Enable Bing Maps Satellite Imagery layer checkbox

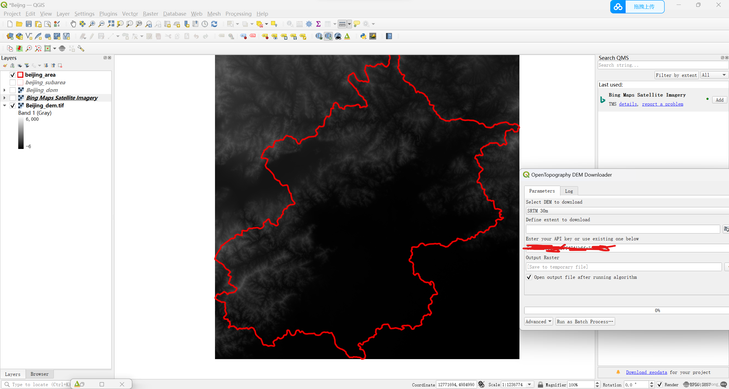(13, 98)
